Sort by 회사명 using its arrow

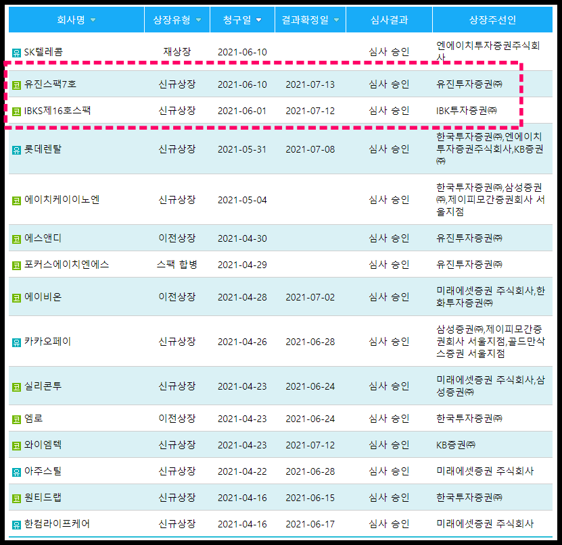[93, 20]
